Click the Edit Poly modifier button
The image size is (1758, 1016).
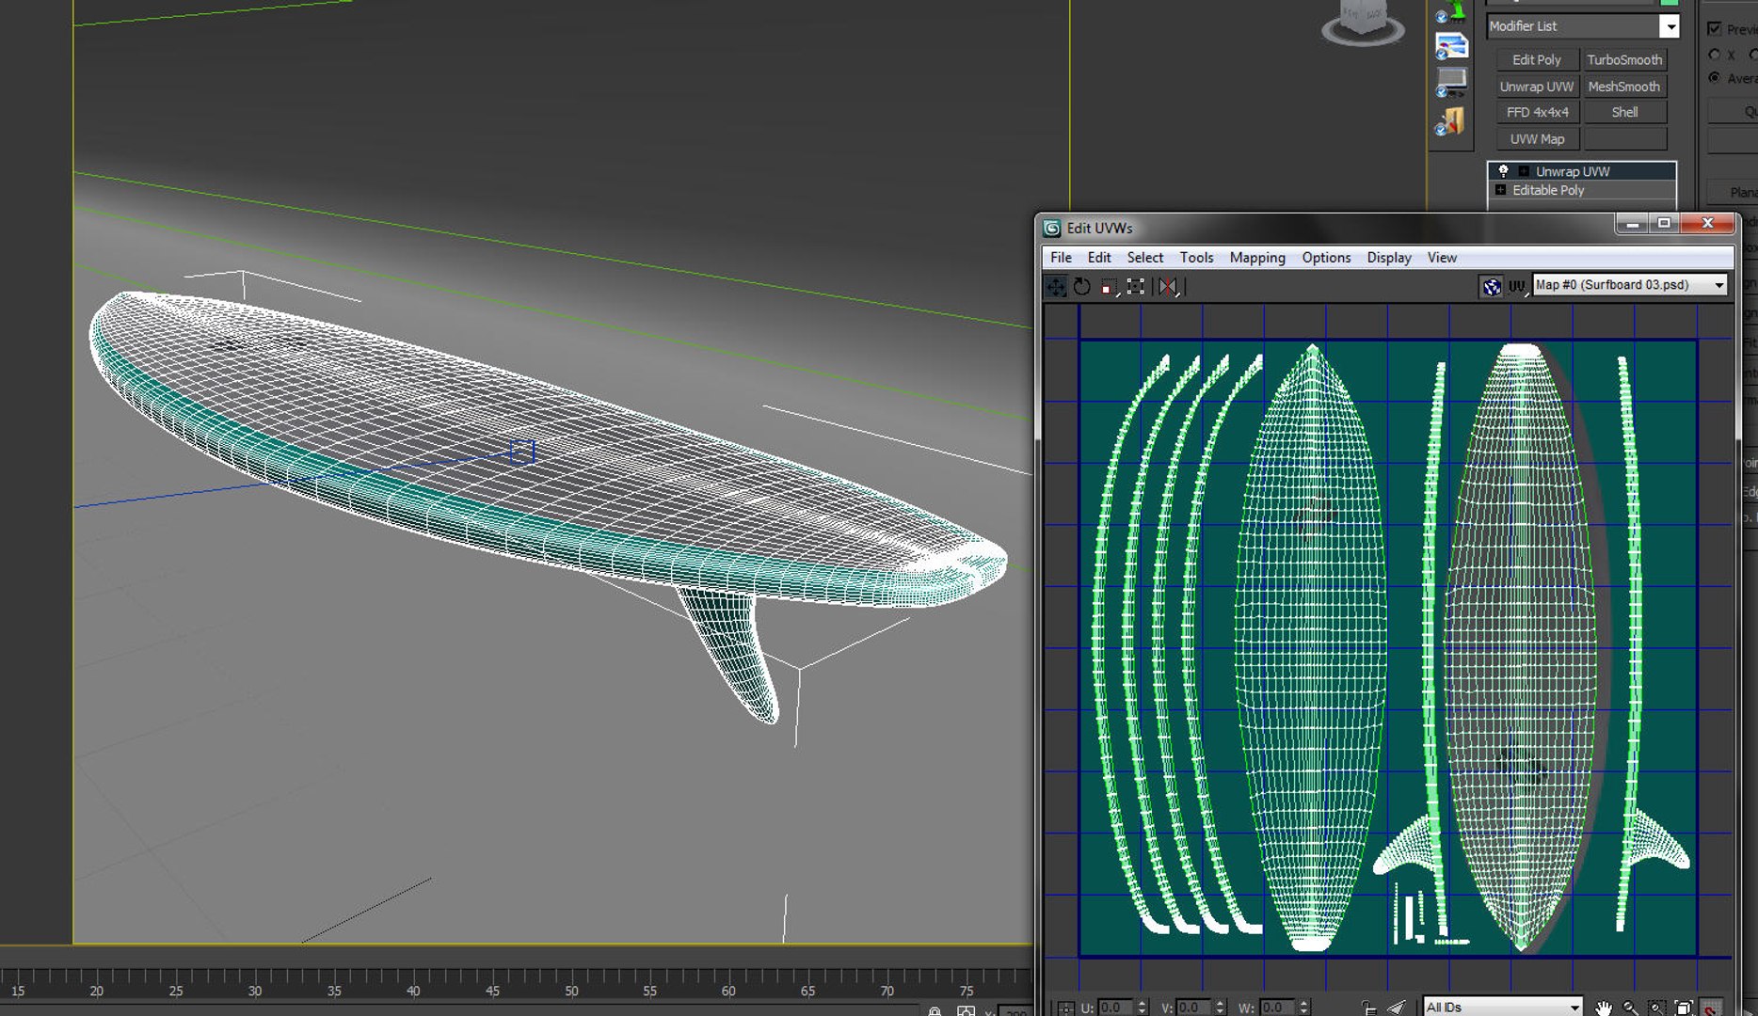[x=1537, y=59]
